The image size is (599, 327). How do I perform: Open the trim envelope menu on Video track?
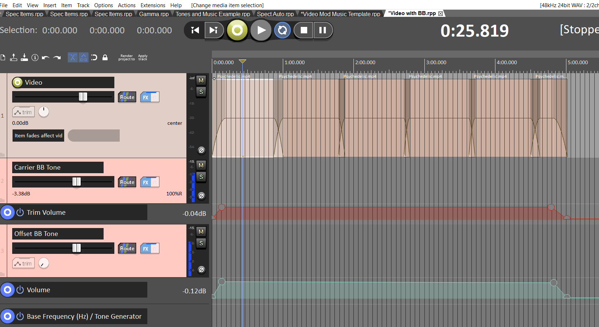pyautogui.click(x=24, y=112)
